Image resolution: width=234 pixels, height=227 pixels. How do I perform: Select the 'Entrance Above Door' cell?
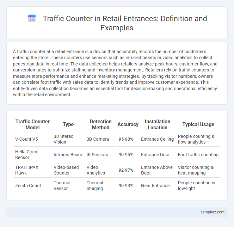coord(157,170)
